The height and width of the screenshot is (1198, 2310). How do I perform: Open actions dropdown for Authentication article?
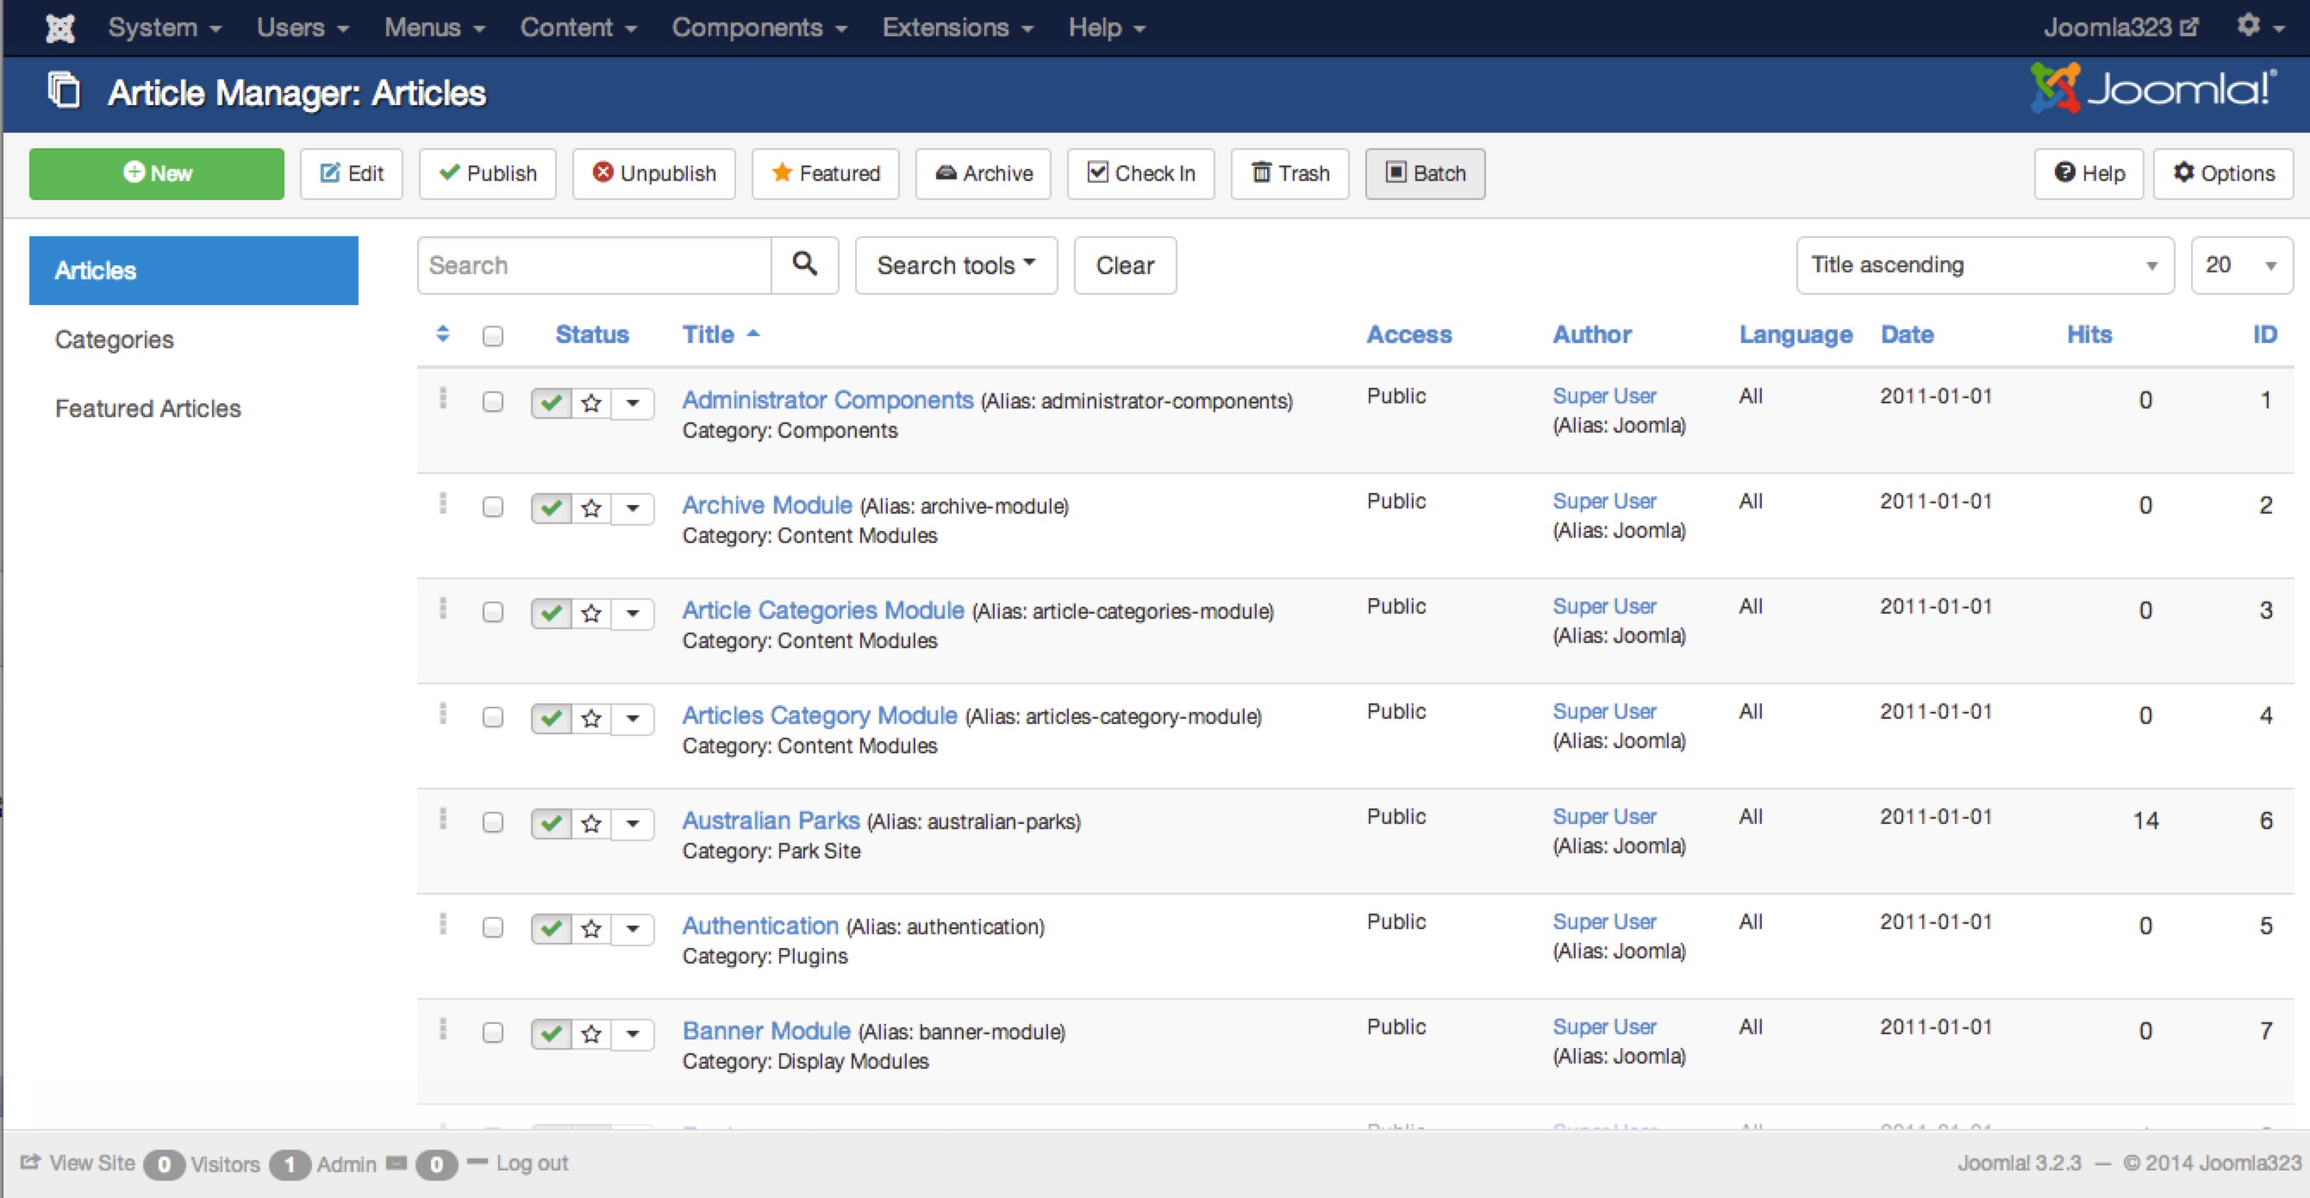(x=632, y=928)
